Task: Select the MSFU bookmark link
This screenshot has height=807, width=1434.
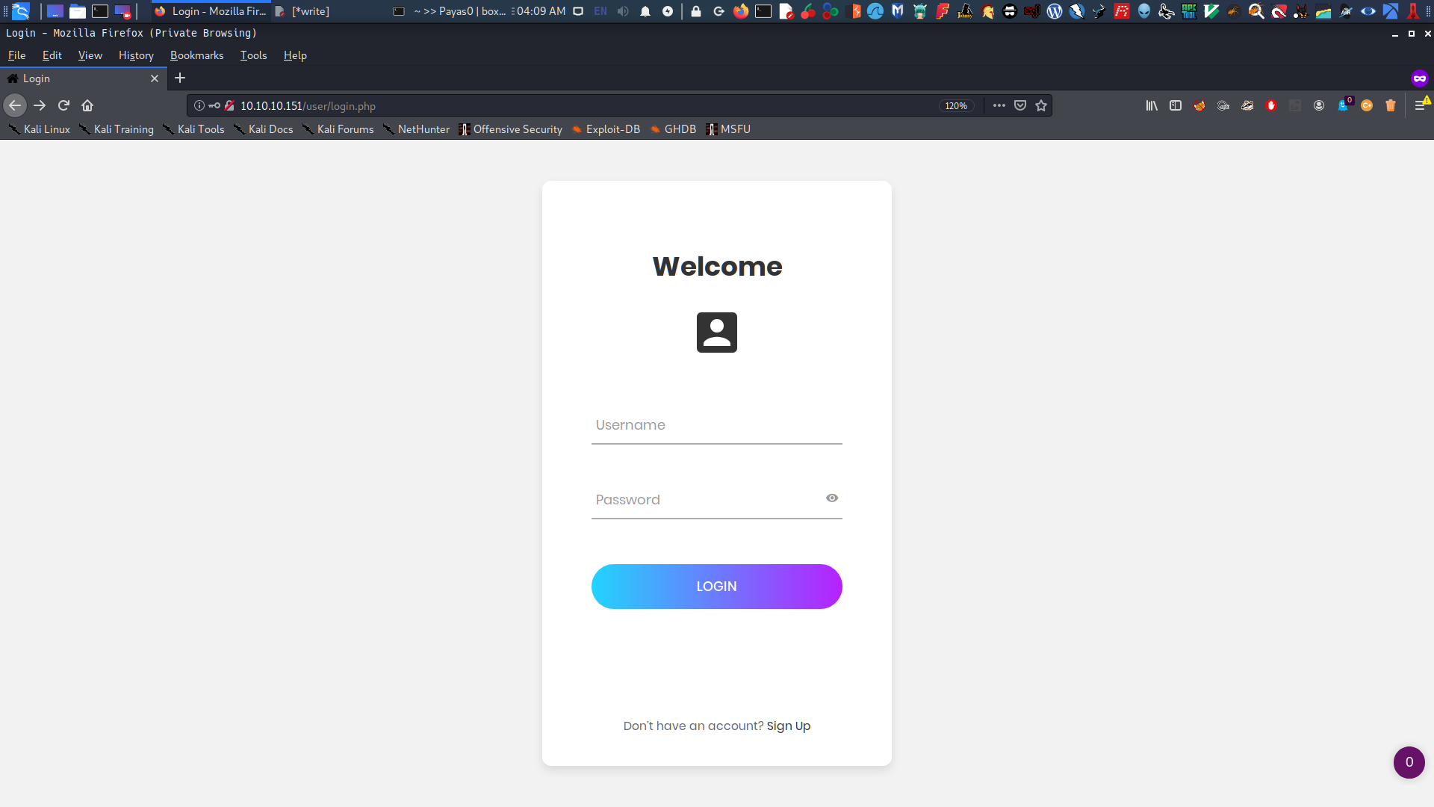Action: (733, 129)
